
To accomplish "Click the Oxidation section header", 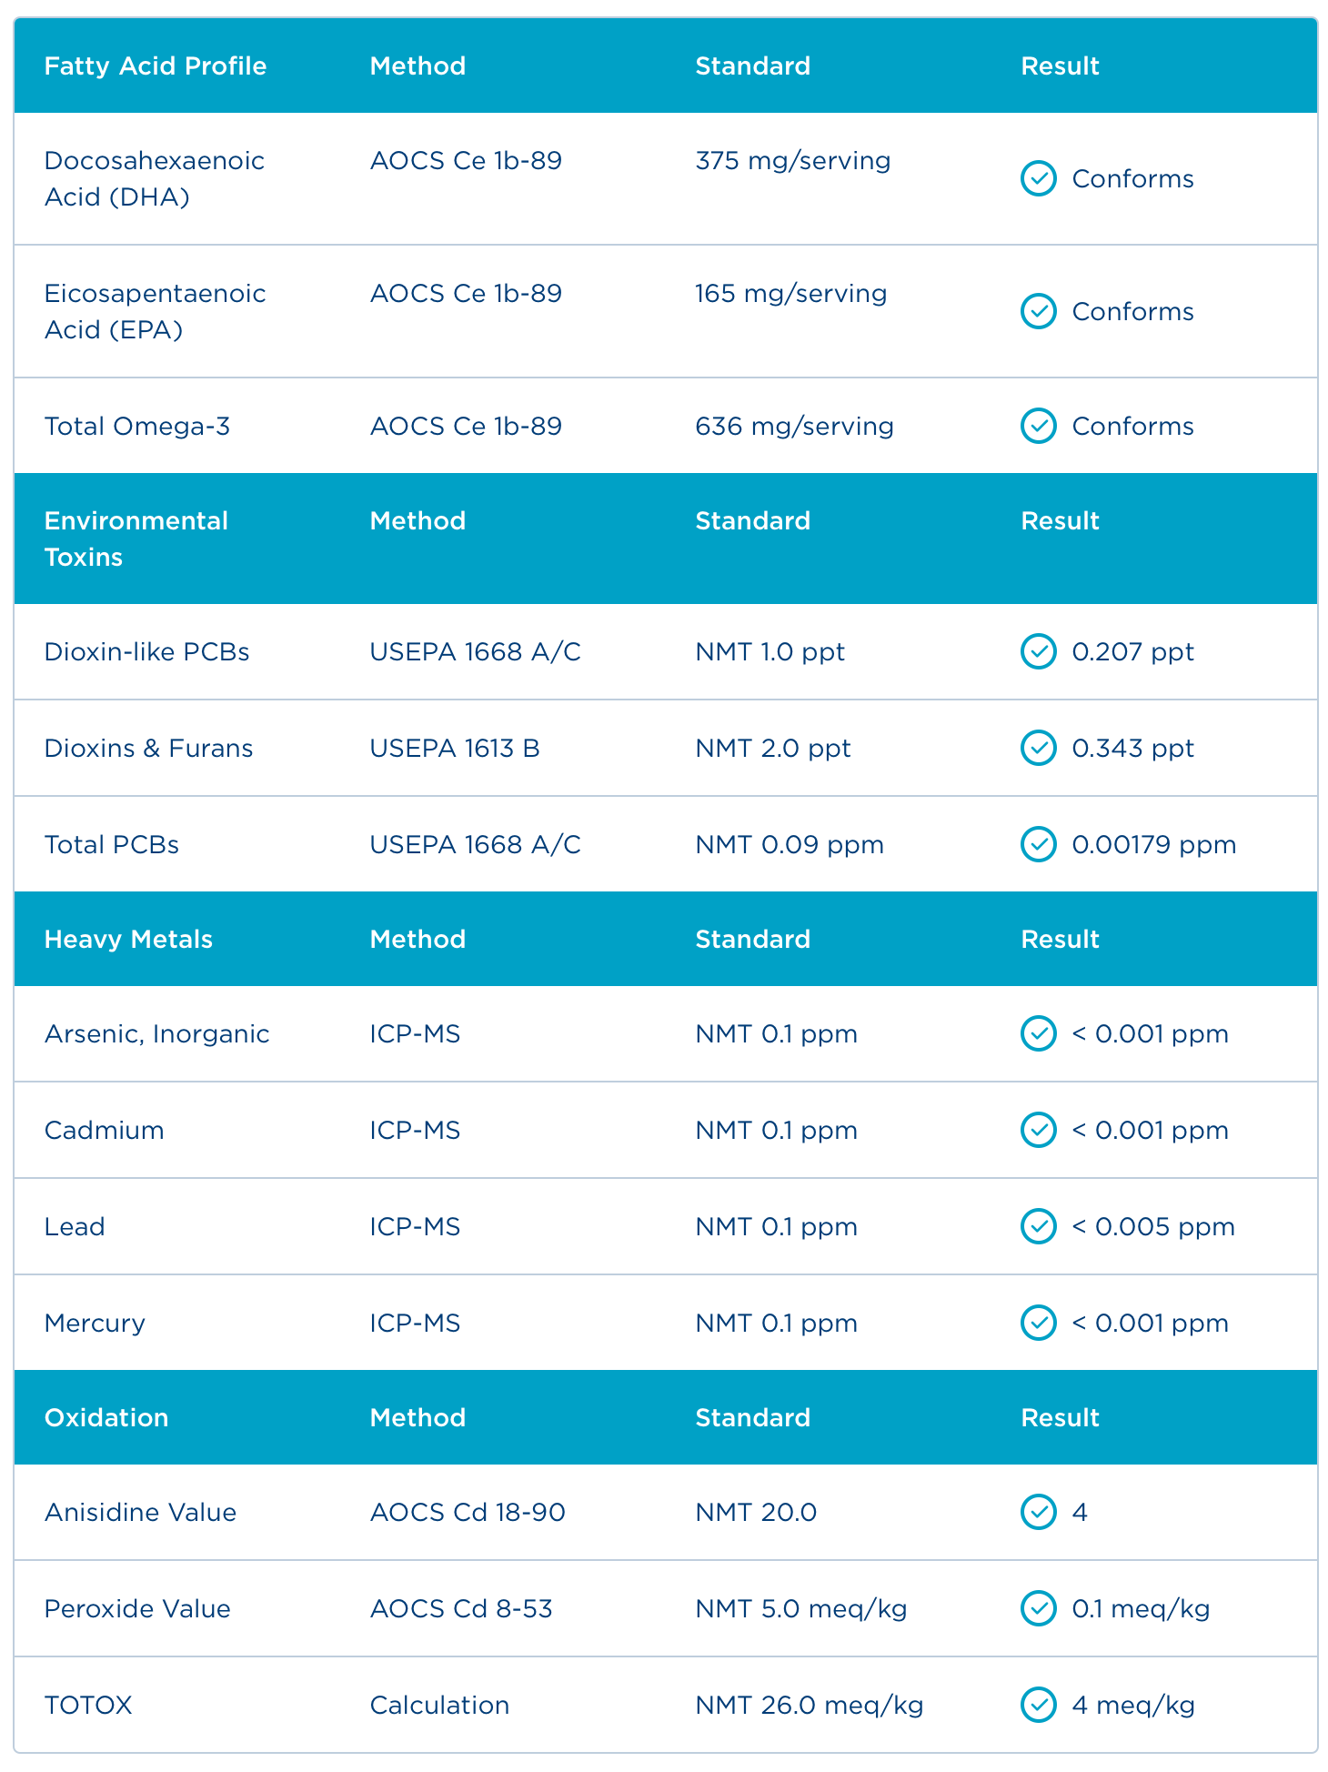I will (x=106, y=1417).
